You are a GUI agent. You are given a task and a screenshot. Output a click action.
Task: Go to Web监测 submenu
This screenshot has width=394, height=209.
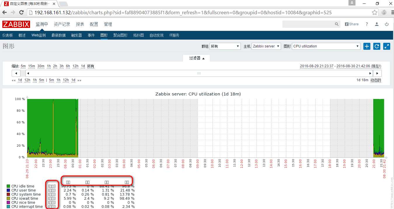tap(39, 35)
